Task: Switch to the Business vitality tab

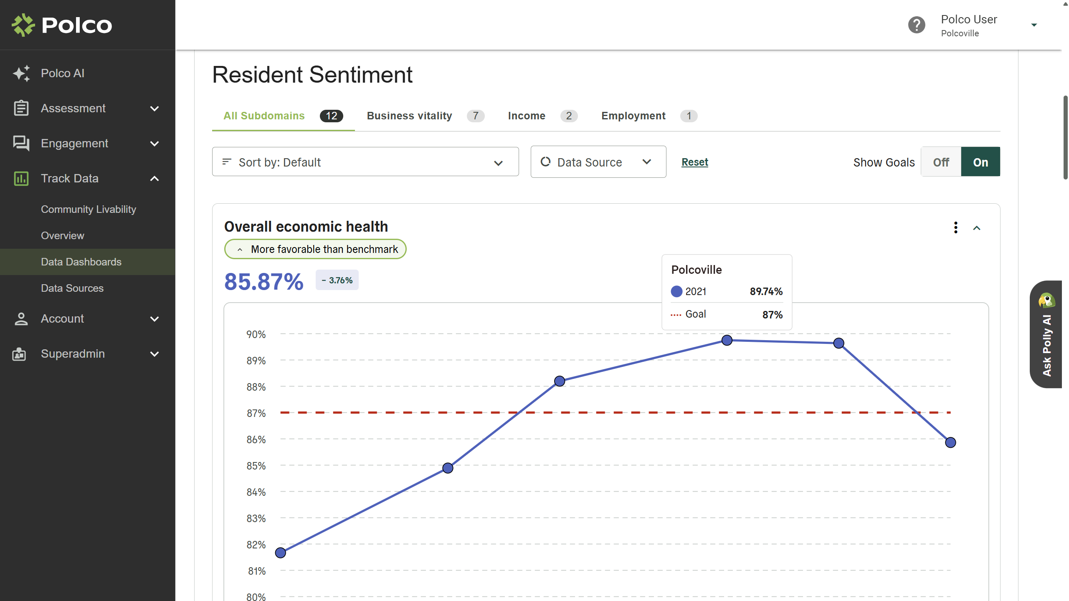Action: 409,116
